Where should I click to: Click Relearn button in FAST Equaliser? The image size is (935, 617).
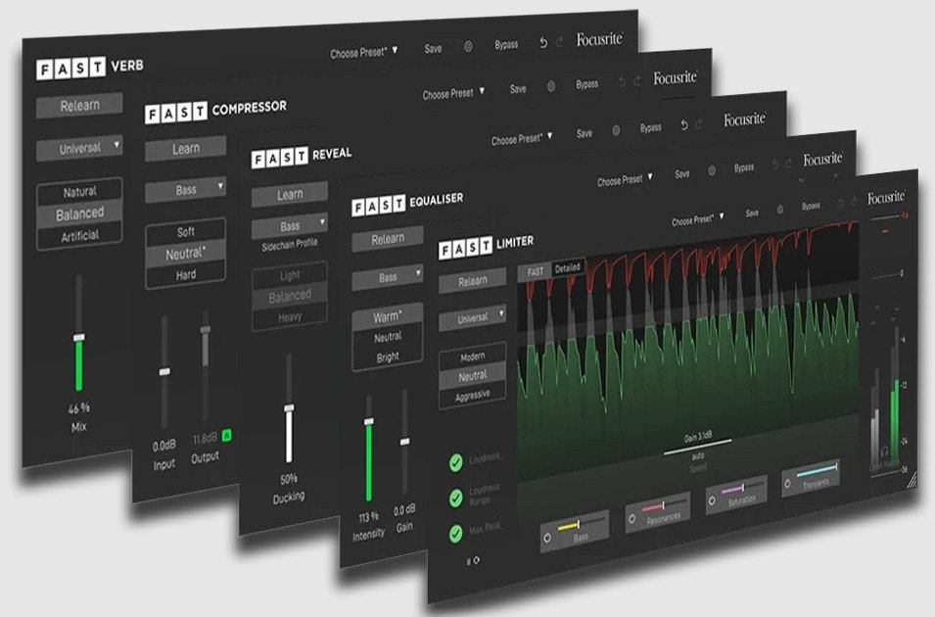[388, 239]
